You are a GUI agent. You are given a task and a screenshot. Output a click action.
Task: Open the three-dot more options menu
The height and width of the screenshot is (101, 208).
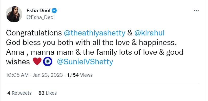click(196, 10)
